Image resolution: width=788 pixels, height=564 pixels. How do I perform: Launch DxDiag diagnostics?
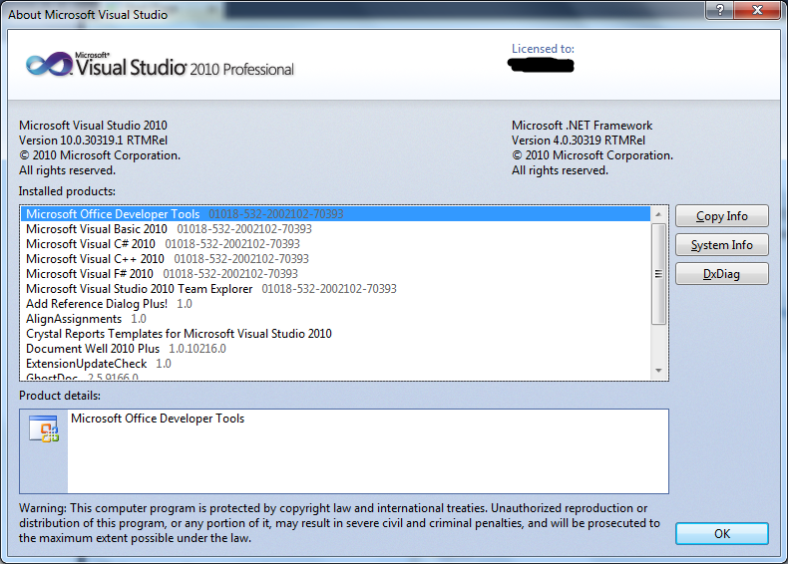pyautogui.click(x=721, y=274)
